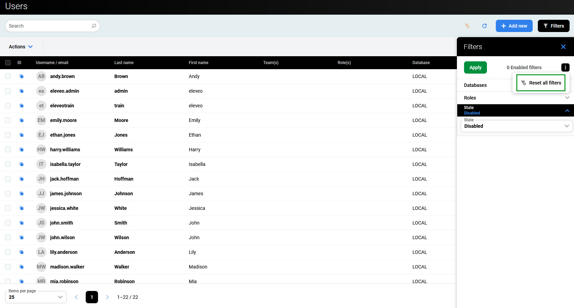Click into the Search field
Image resolution: width=574 pixels, height=308 pixels.
pyautogui.click(x=48, y=26)
